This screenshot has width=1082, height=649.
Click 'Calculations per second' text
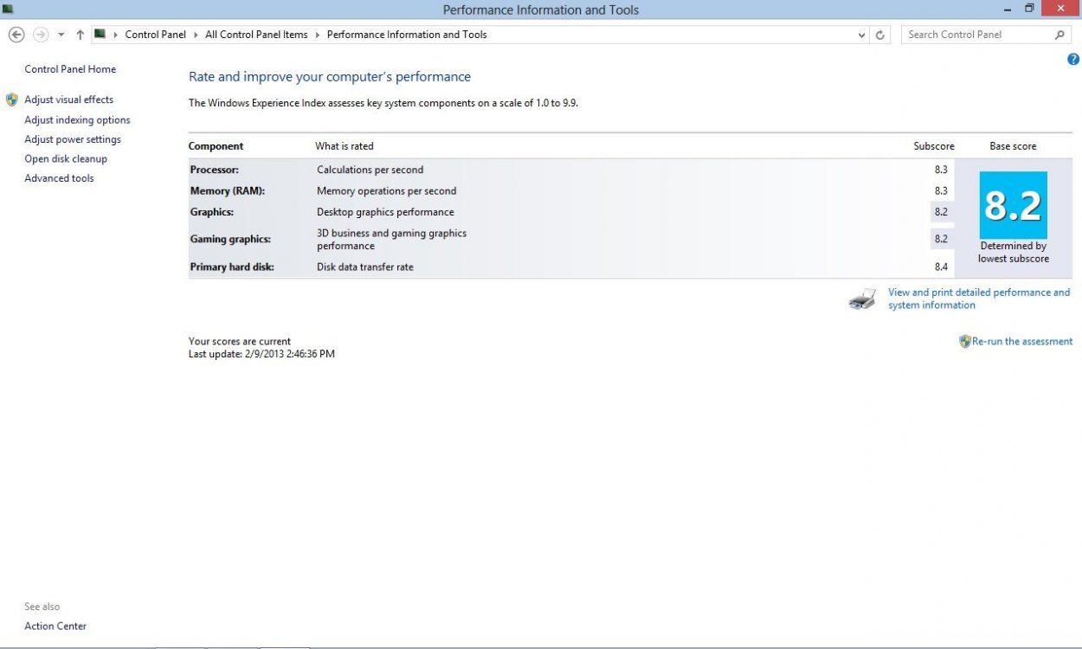tap(370, 170)
